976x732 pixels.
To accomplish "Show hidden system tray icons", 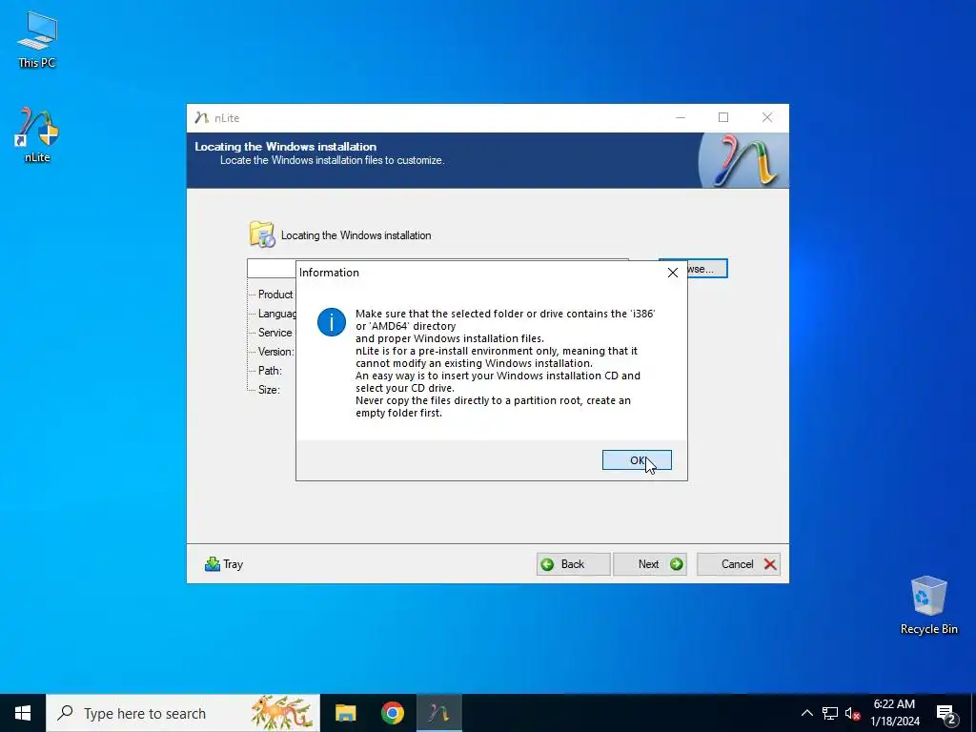I will 806,713.
